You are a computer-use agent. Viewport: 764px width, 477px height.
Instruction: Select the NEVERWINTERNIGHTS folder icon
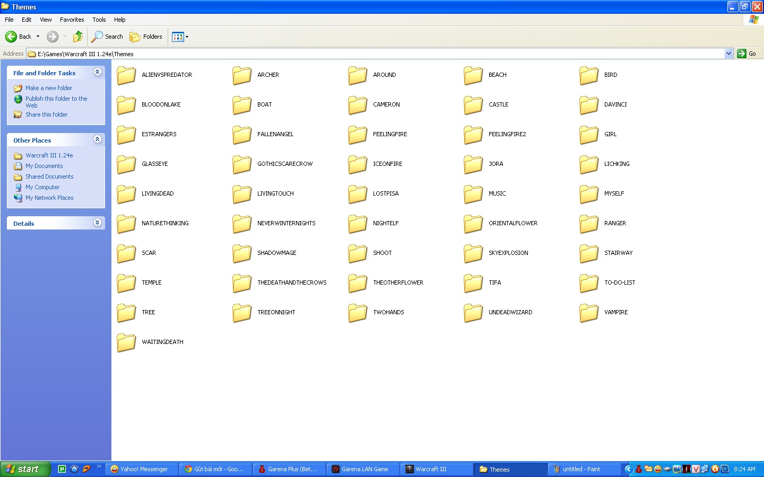[242, 224]
